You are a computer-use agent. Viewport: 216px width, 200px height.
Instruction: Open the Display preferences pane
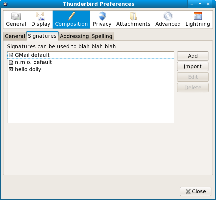tap(41, 19)
